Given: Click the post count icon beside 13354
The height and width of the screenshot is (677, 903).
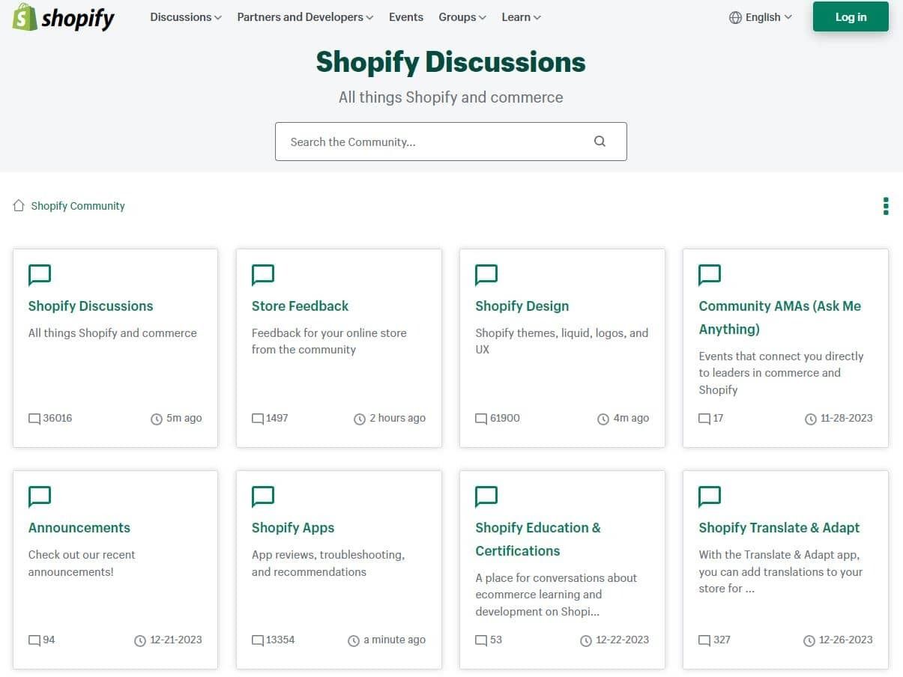Looking at the screenshot, I should (x=258, y=640).
